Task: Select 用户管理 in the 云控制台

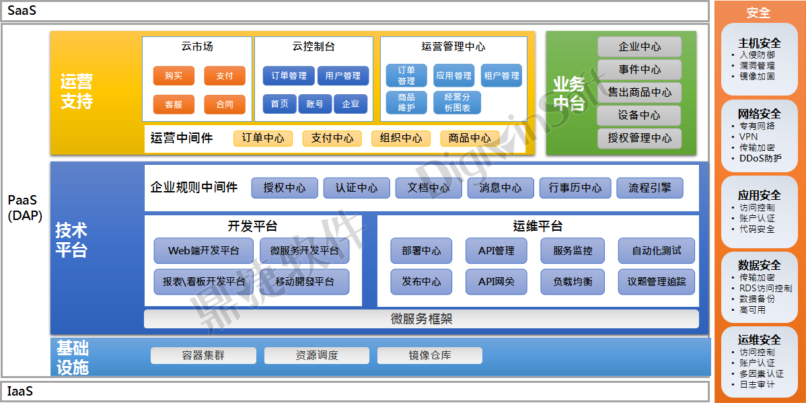Action: tap(342, 75)
